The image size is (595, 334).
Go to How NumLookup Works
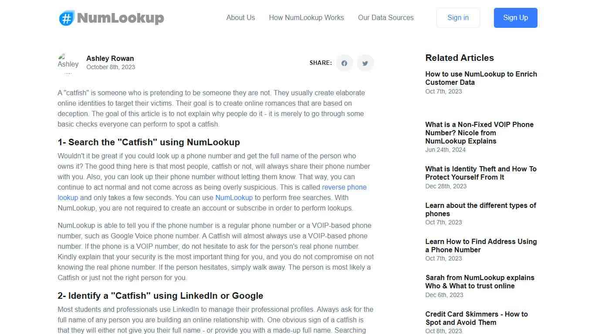click(x=306, y=18)
